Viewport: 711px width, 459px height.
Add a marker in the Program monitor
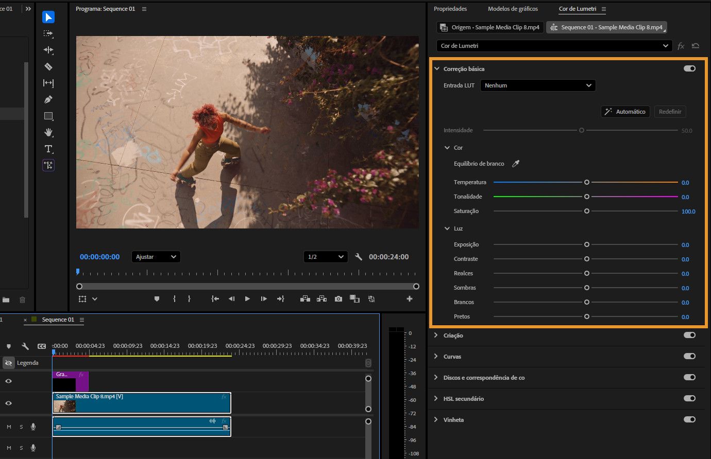157,298
